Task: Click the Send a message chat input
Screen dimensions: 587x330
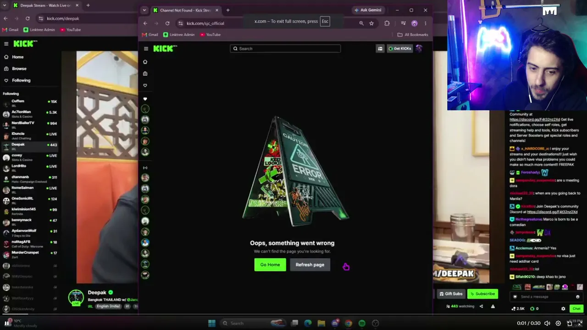Action: pyautogui.click(x=546, y=297)
